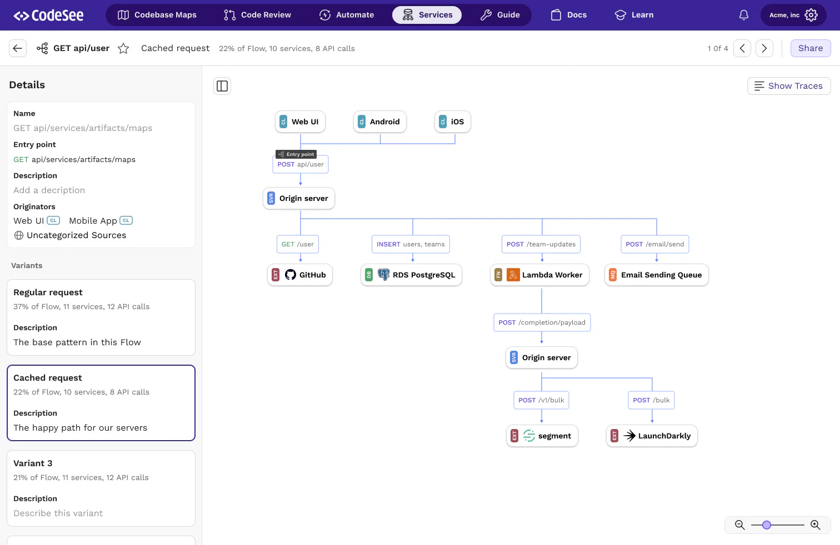The width and height of the screenshot is (840, 545).
Task: Select the Lambda Worker function node
Action: coord(539,275)
